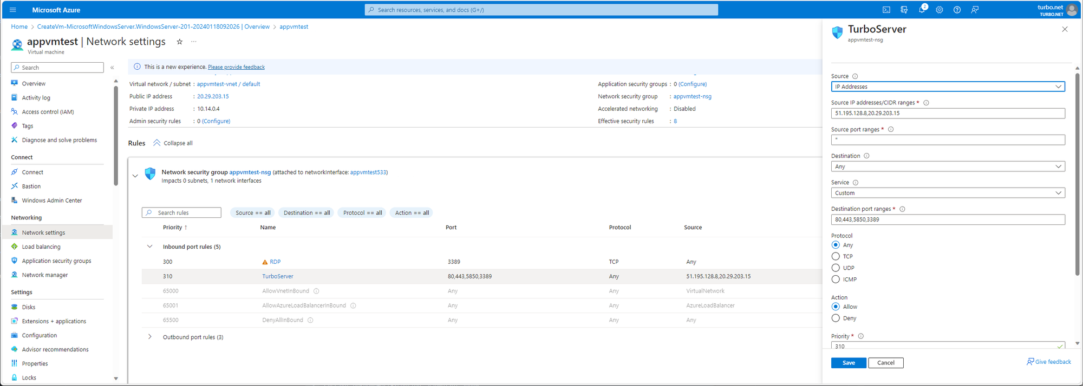The width and height of the screenshot is (1083, 386).
Task: Open Bastion in the sidebar
Action: coord(31,187)
